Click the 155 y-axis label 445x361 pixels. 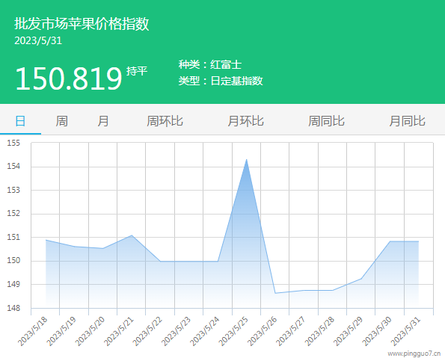[13, 143]
